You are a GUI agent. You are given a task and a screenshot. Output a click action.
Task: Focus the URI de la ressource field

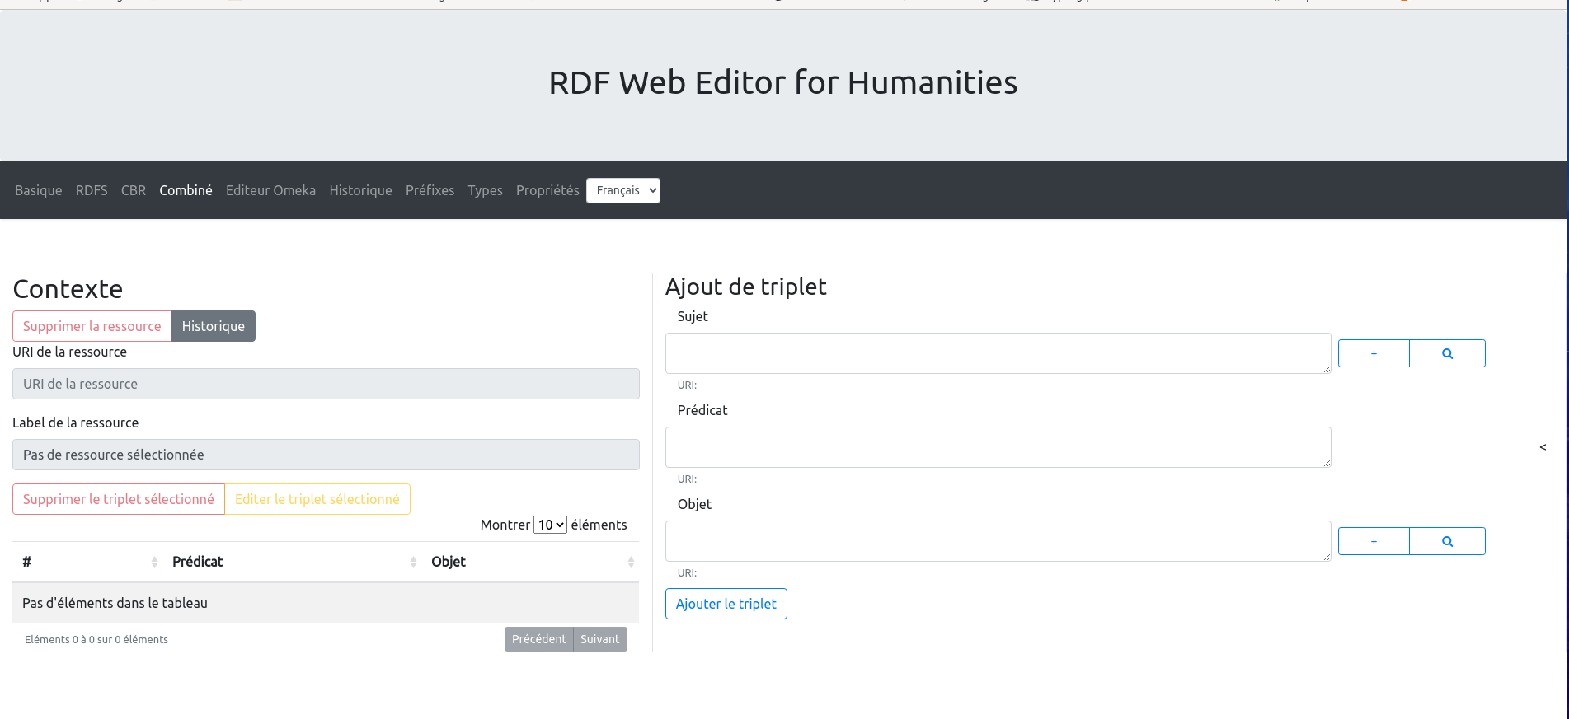(326, 384)
